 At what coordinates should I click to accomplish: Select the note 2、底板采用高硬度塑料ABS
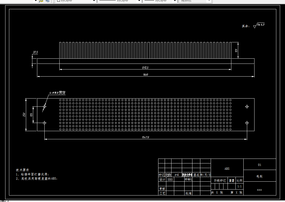point(36,179)
